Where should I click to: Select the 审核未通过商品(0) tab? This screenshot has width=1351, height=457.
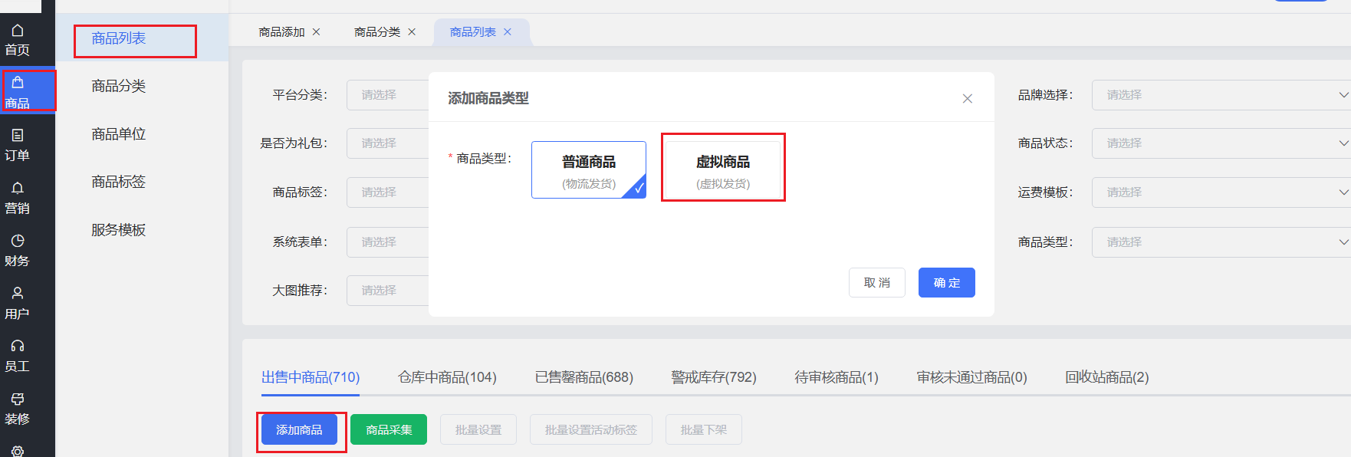click(x=971, y=377)
